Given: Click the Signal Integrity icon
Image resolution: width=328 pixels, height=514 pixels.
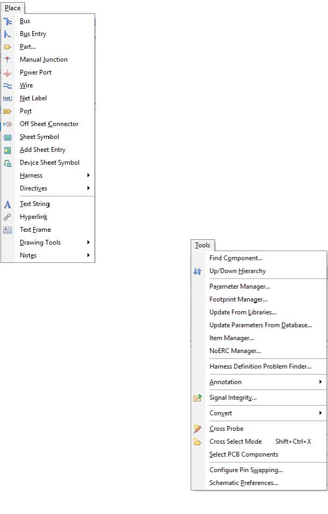Looking at the screenshot, I should click(198, 398).
